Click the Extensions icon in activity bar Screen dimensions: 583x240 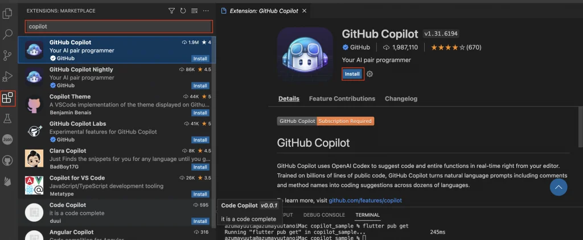(x=8, y=98)
